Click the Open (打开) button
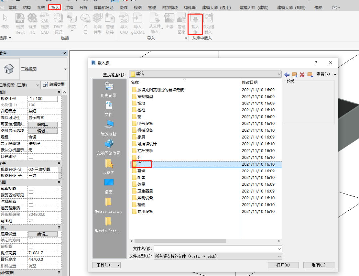359x276 pixels. (283, 265)
